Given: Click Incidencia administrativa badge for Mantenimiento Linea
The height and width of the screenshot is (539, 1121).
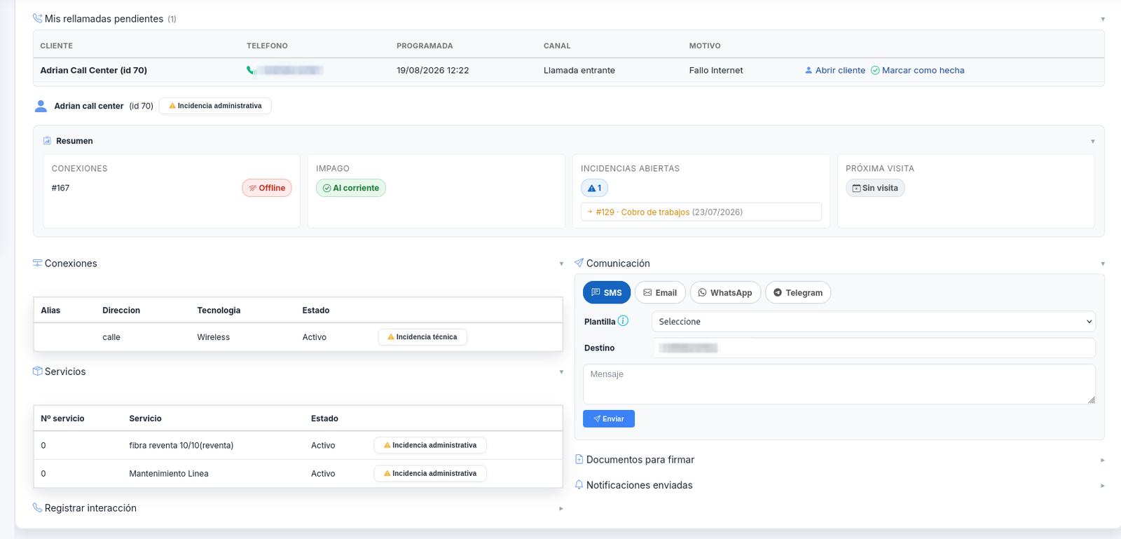Looking at the screenshot, I should coord(430,473).
